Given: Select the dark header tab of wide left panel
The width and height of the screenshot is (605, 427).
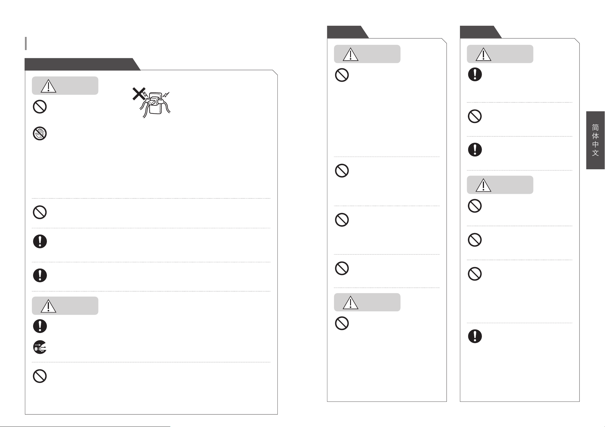Looking at the screenshot, I should 82,64.
